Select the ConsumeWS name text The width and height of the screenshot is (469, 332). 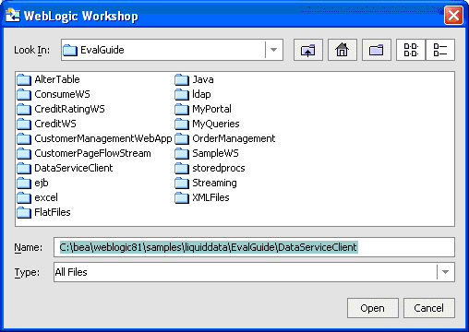[62, 94]
